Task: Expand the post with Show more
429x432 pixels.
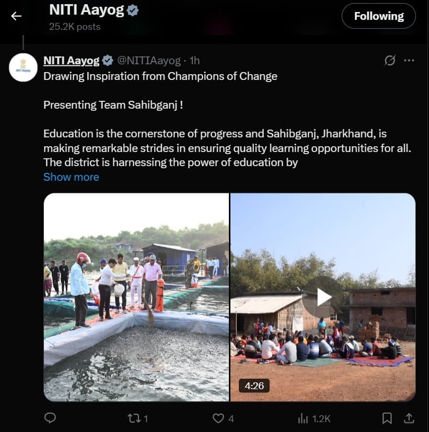Action: coord(71,177)
